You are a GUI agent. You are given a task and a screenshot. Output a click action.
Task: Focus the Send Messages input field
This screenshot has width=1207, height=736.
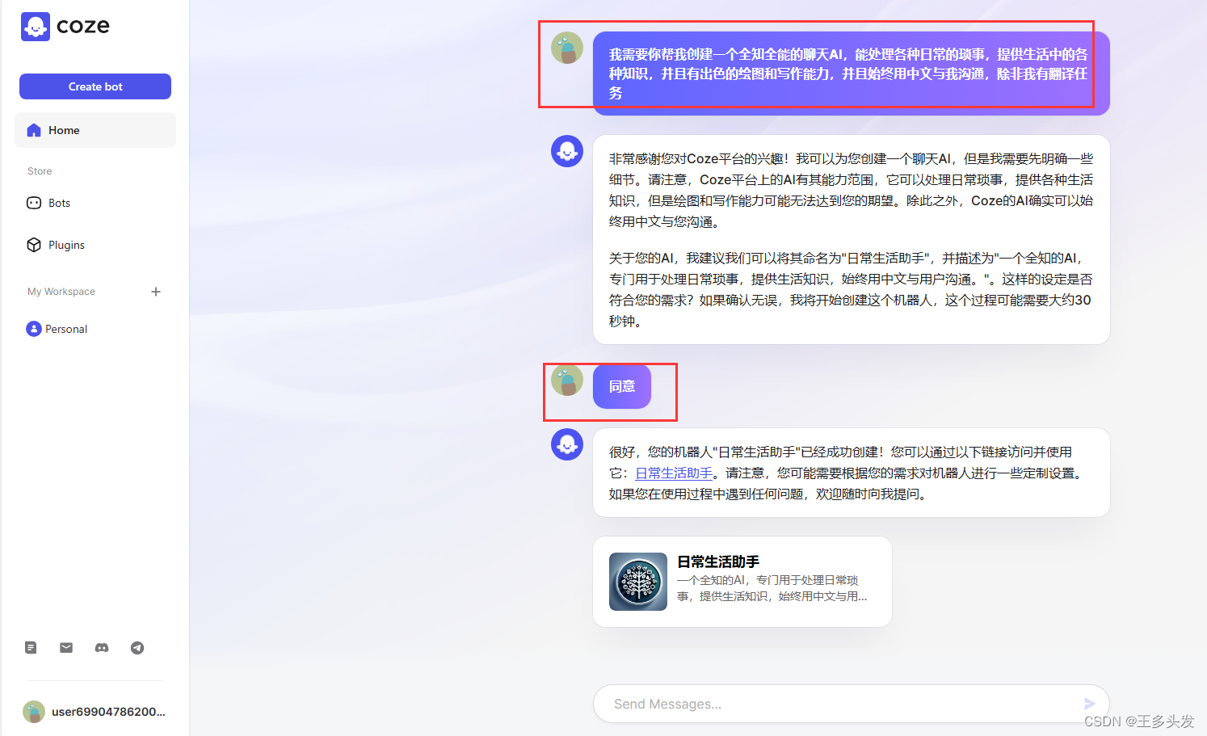(851, 704)
